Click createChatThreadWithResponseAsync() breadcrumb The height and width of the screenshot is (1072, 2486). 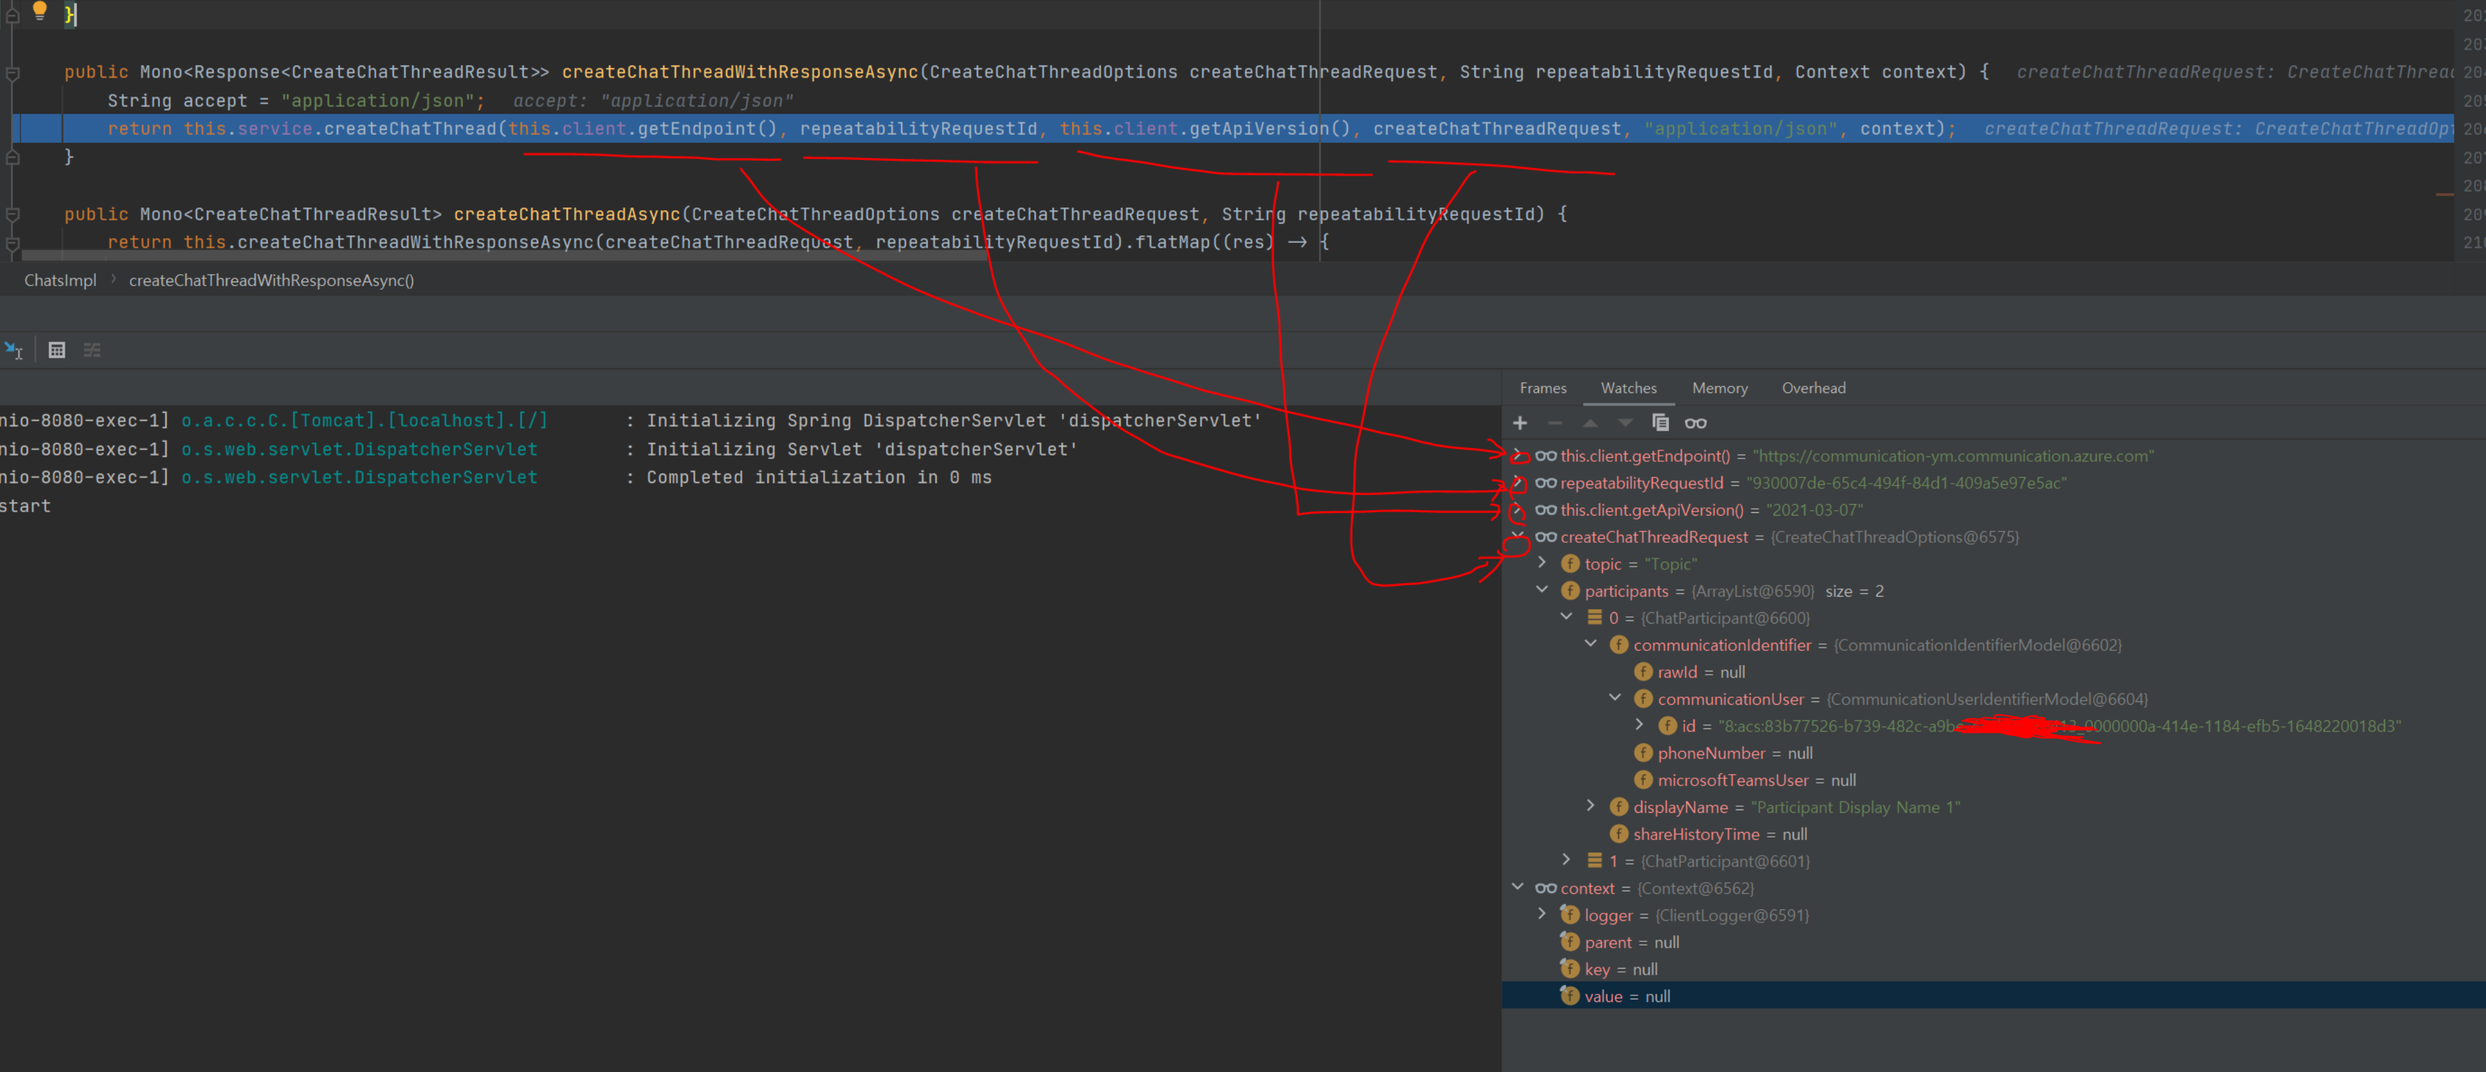271,281
